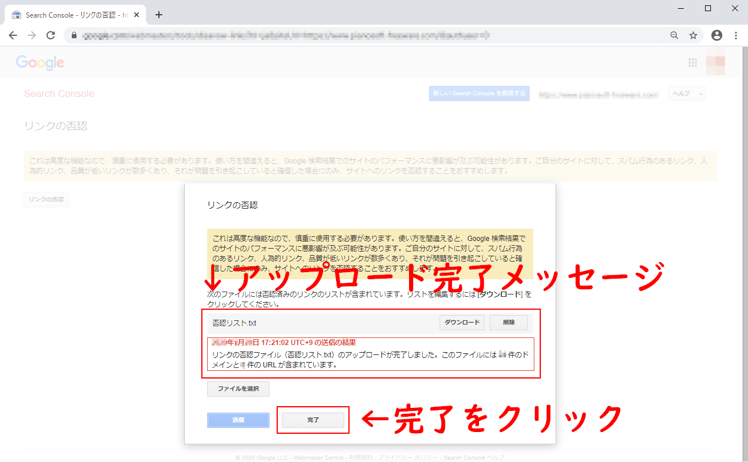Open the Search Console ヘルプ footer link
This screenshot has height=462, width=748.
pos(474,457)
